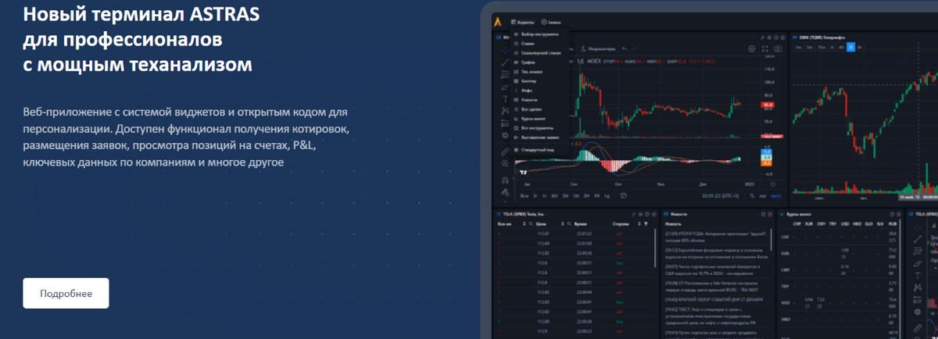Toggle fullscreen mode on MOEX chart

764,48
